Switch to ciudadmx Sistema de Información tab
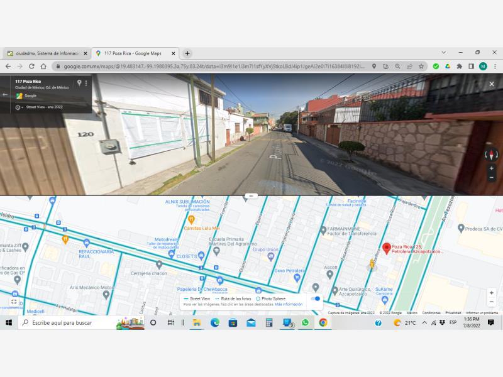The image size is (503, 377). (47, 53)
